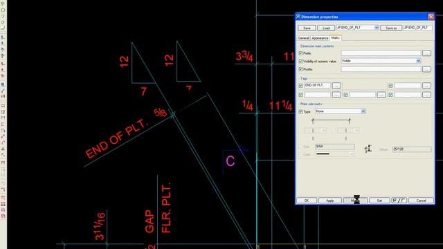Click the Apply button
Viewport: 443px width, 249px height.
click(330, 201)
